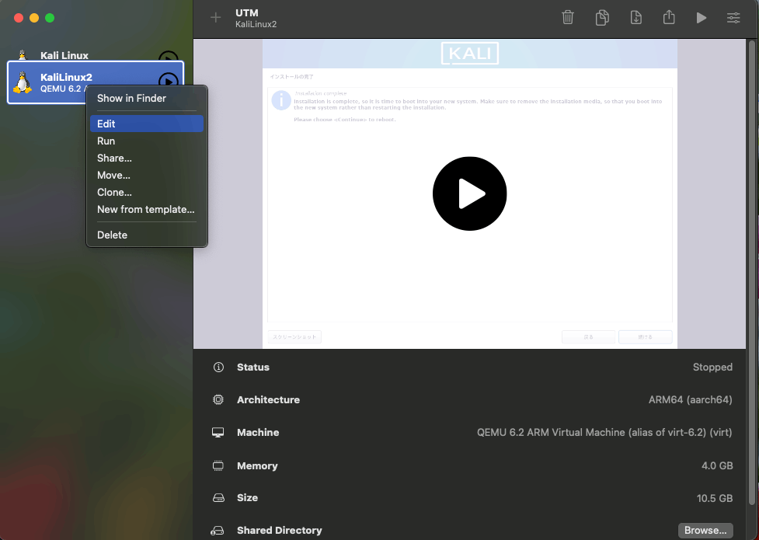Click the Status info icon

point(218,367)
